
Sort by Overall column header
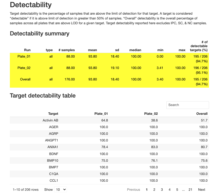202,114
